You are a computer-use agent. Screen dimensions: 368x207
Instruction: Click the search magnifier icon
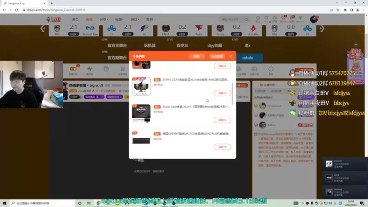point(246,19)
